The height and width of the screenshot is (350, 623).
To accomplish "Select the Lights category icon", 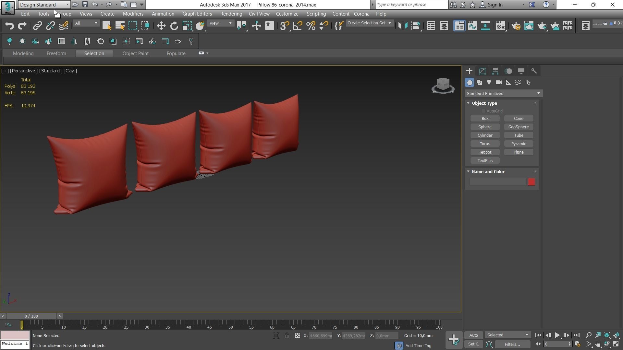I will (x=489, y=83).
